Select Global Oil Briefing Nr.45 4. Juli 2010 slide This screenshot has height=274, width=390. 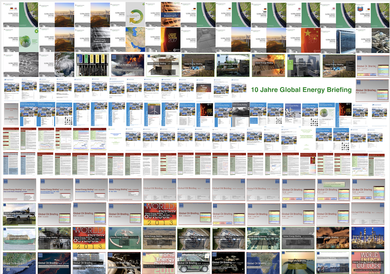pos(89,263)
